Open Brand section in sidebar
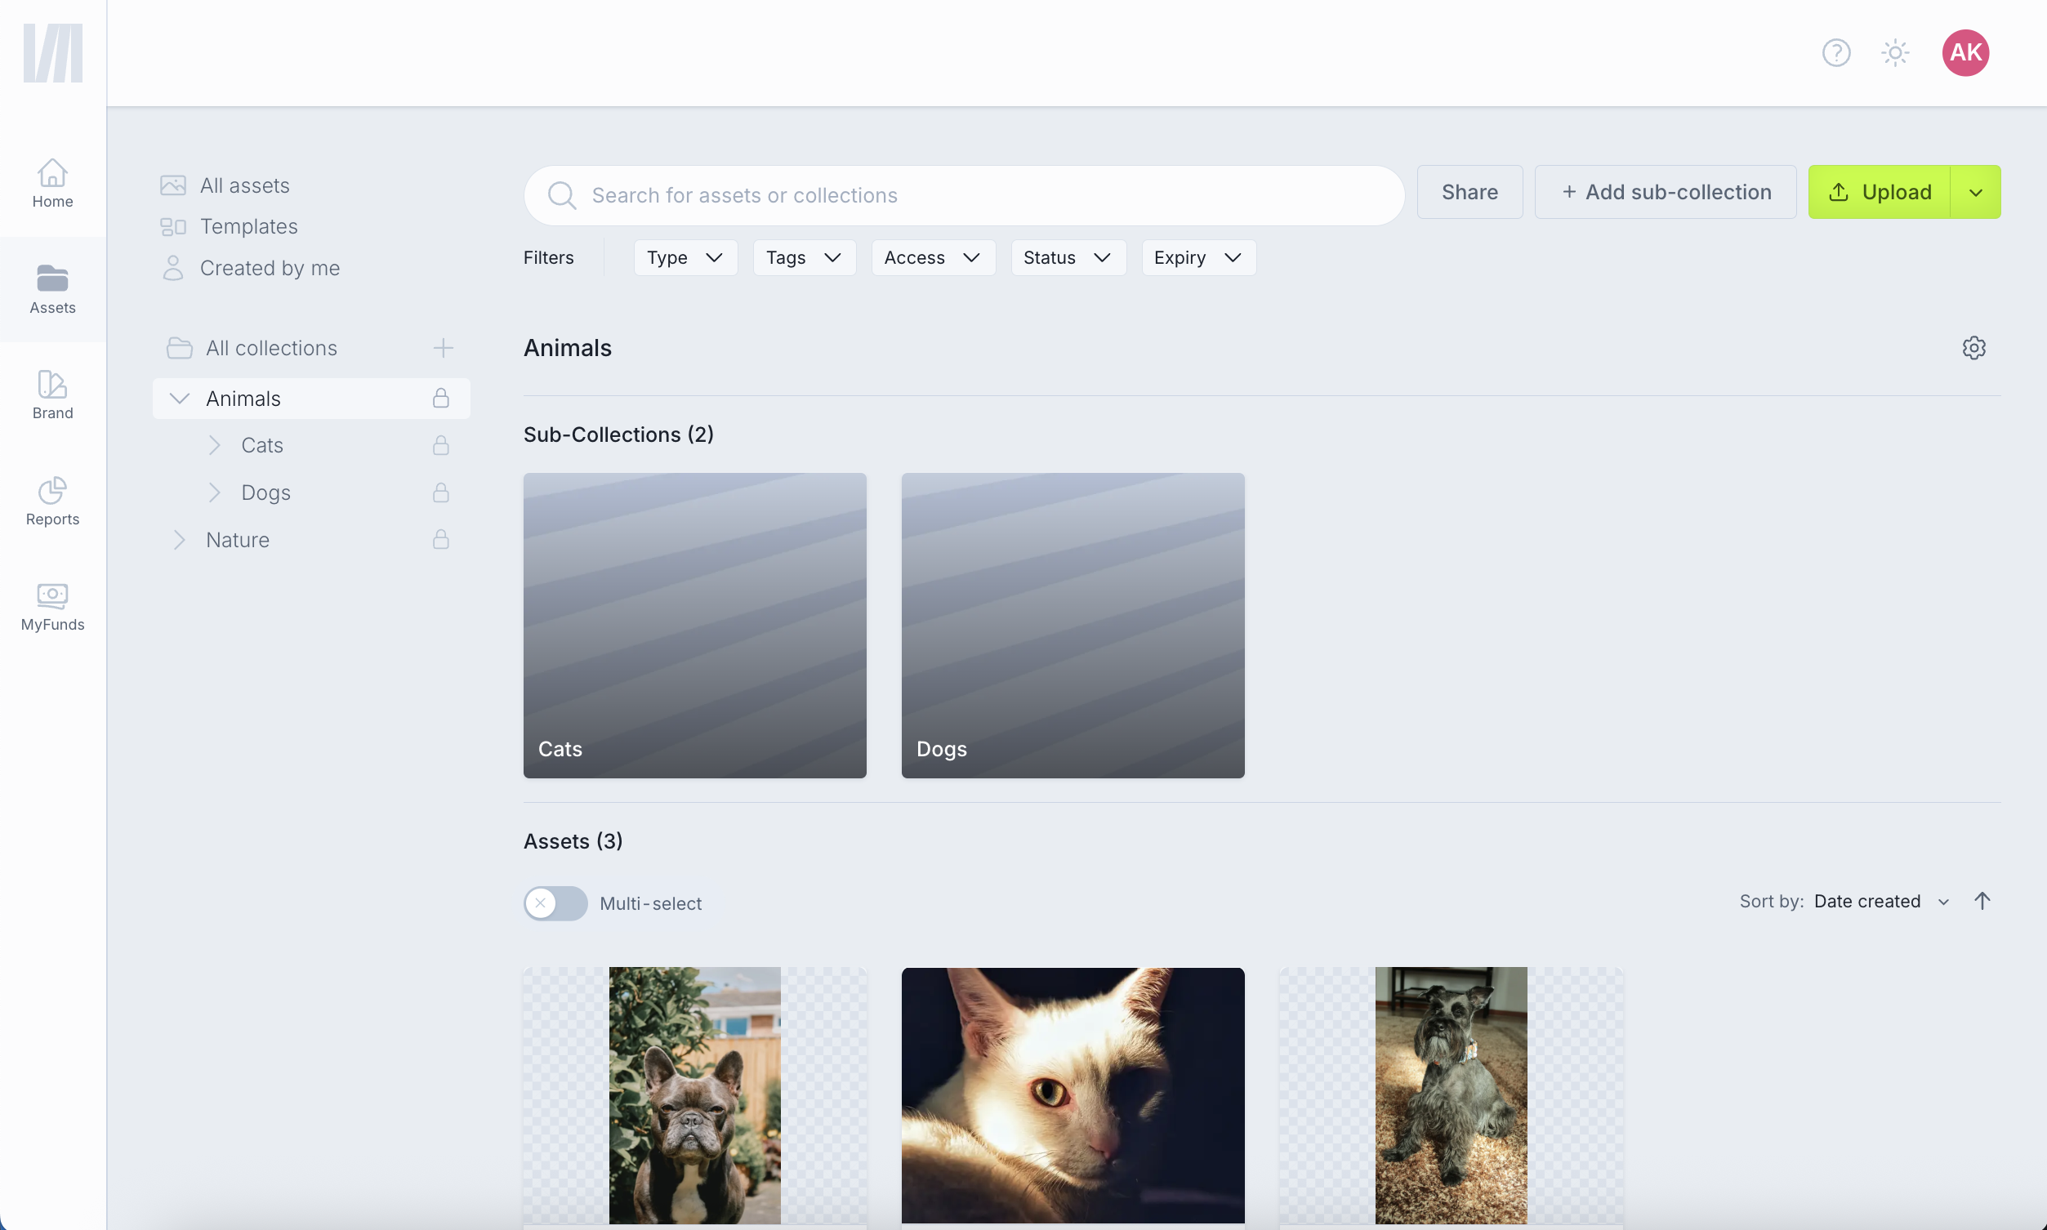This screenshot has width=2047, height=1230. [52, 395]
